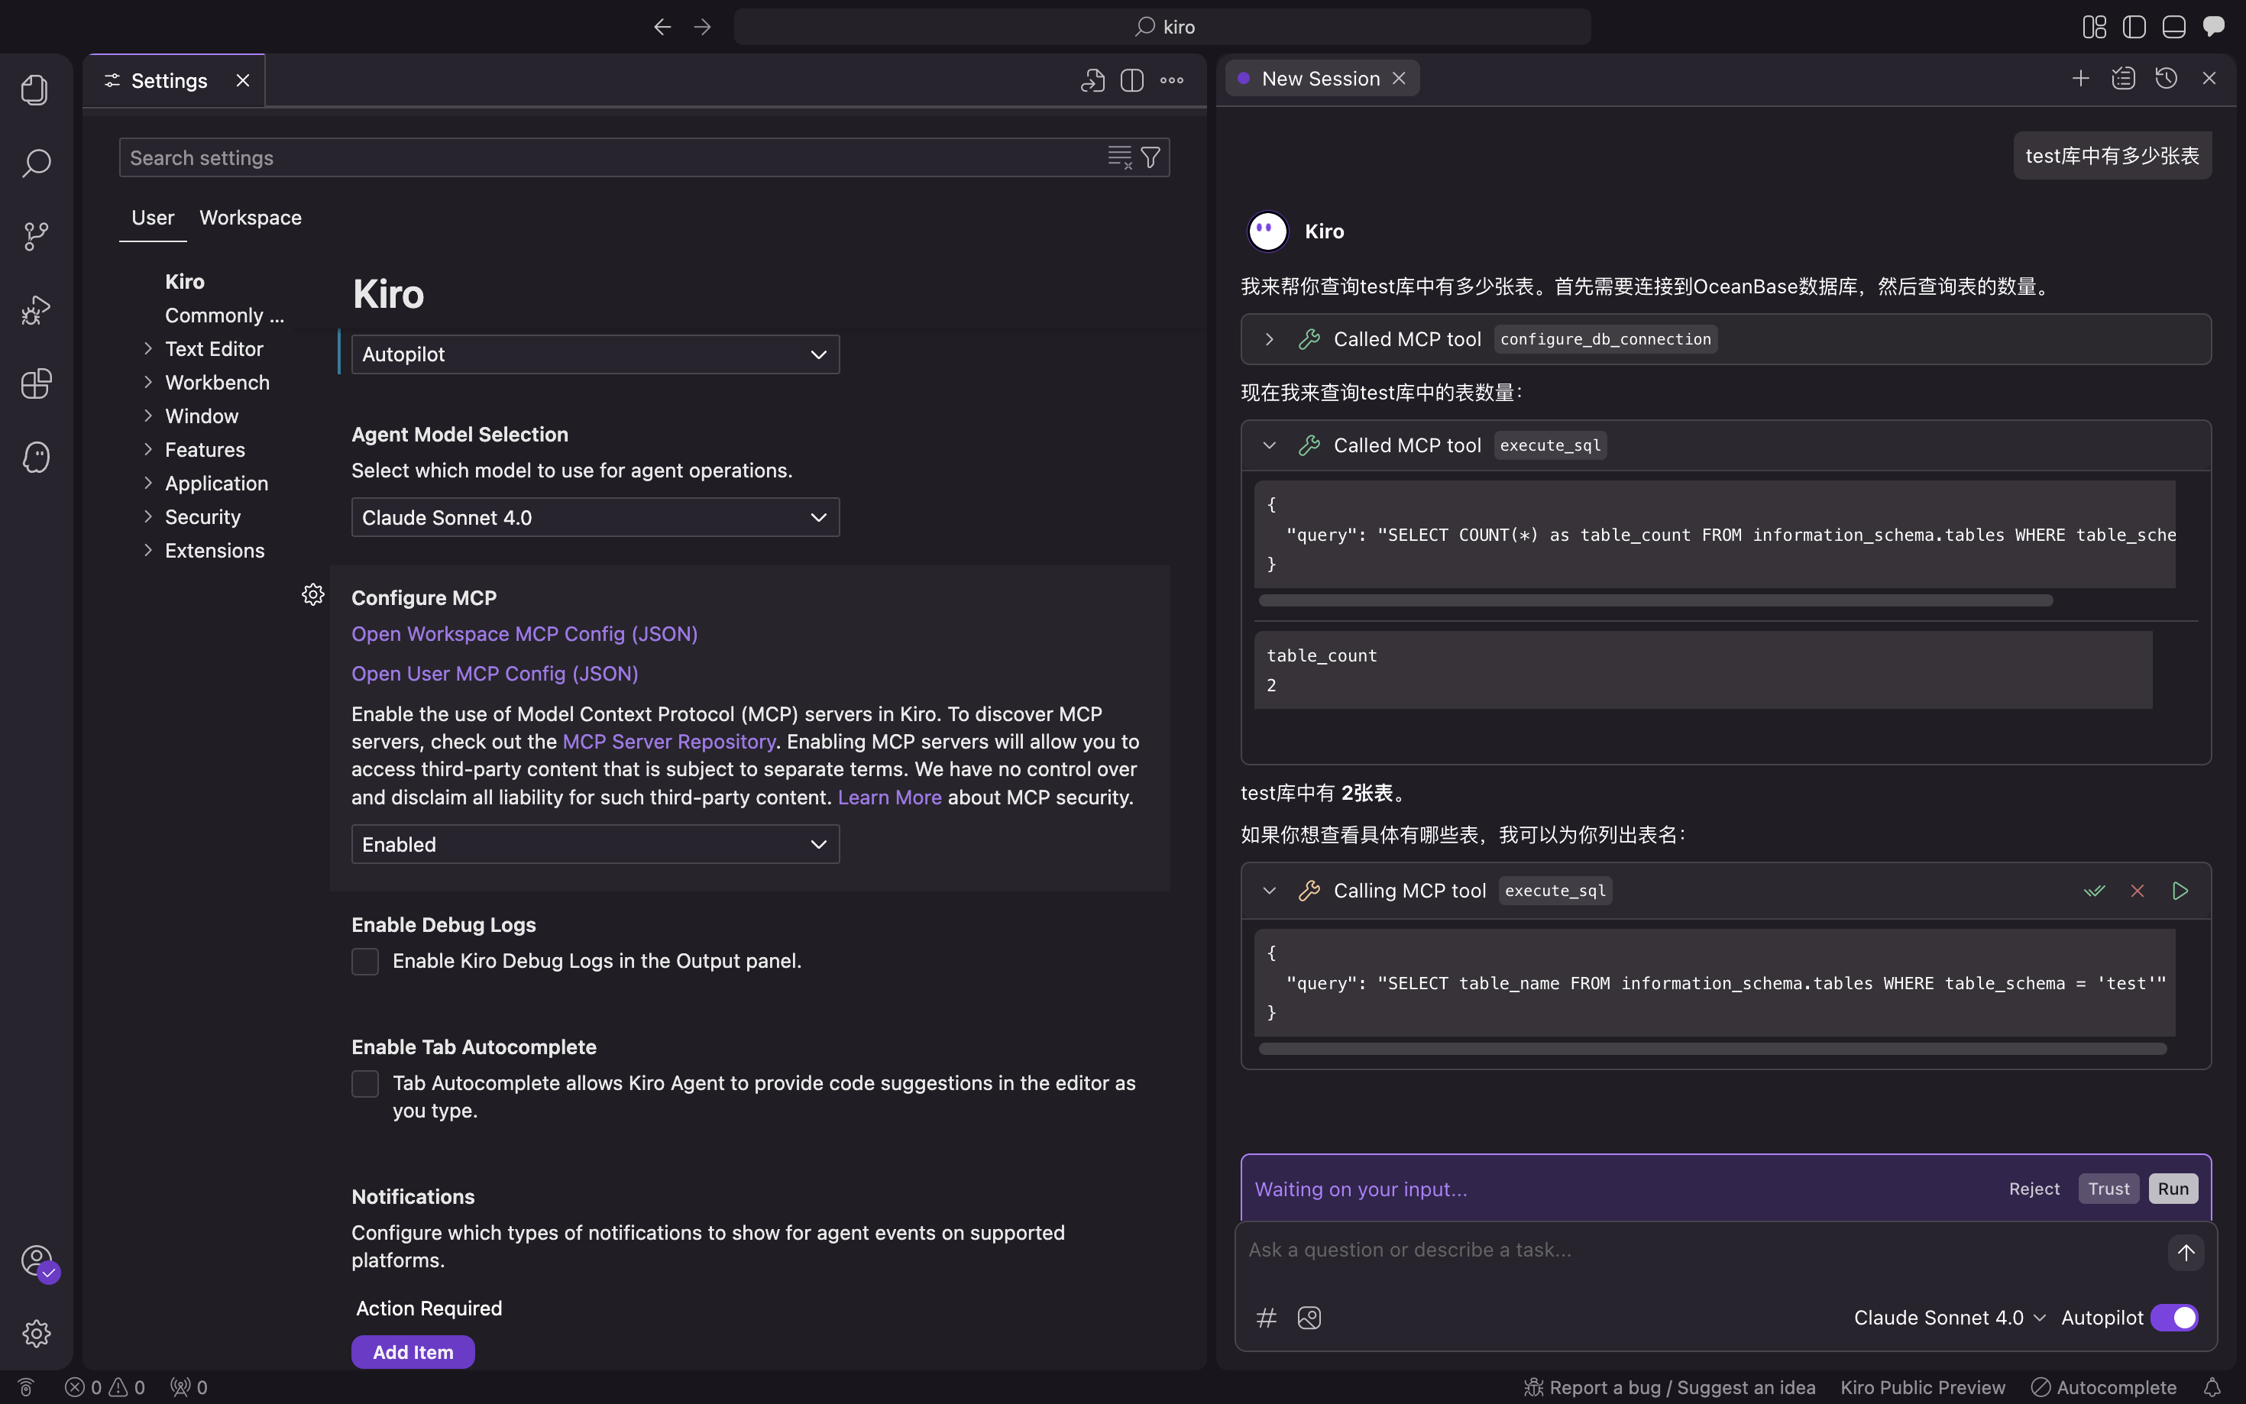Start a new chat session with plus icon
Viewport: 2246px width, 1404px height.
coord(2081,79)
